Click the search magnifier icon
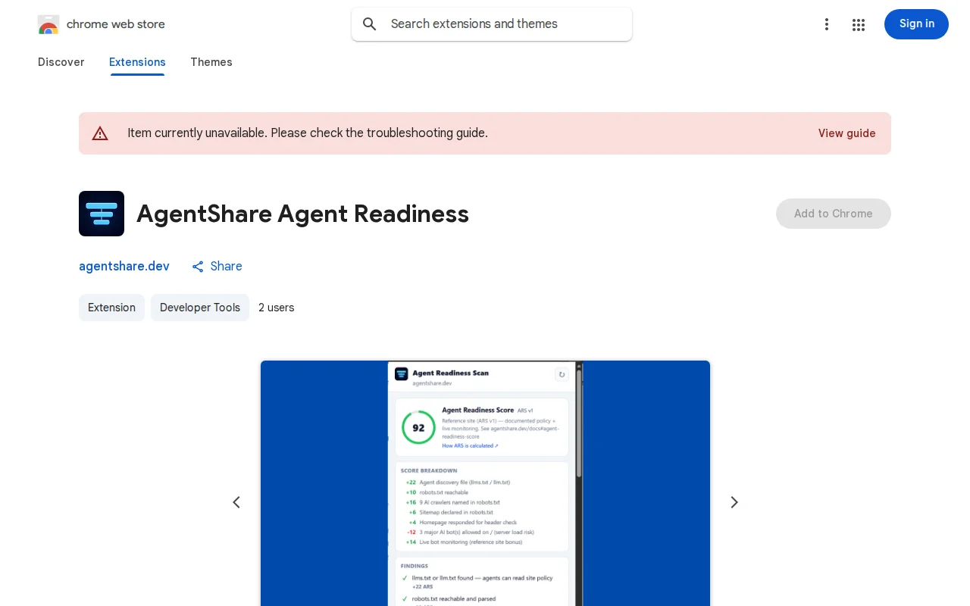Screen dimensions: 970x606 pyautogui.click(x=370, y=24)
